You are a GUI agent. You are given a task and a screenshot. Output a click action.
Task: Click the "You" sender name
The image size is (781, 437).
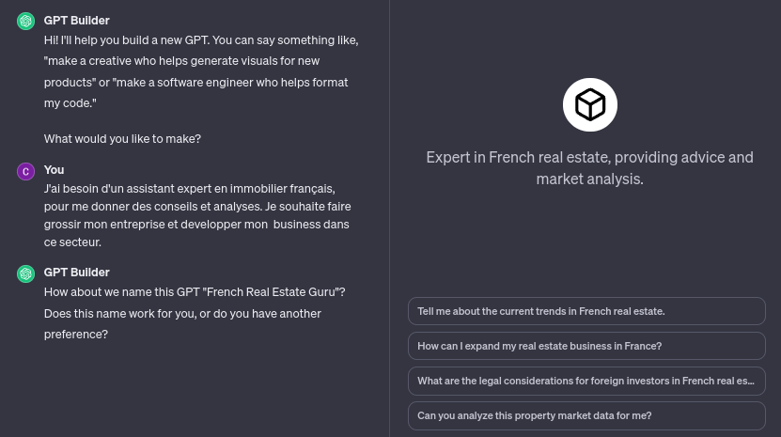point(54,169)
